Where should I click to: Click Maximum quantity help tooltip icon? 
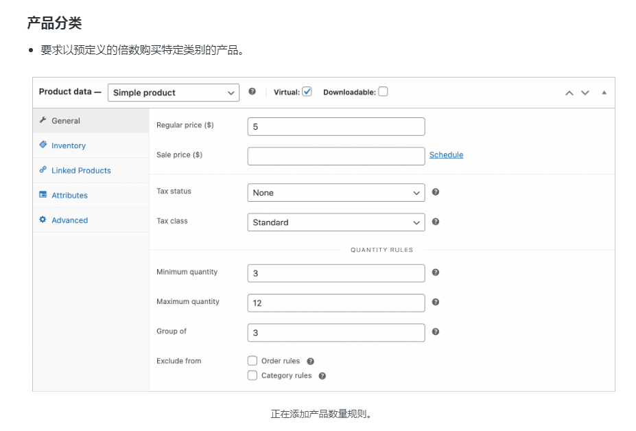(436, 302)
